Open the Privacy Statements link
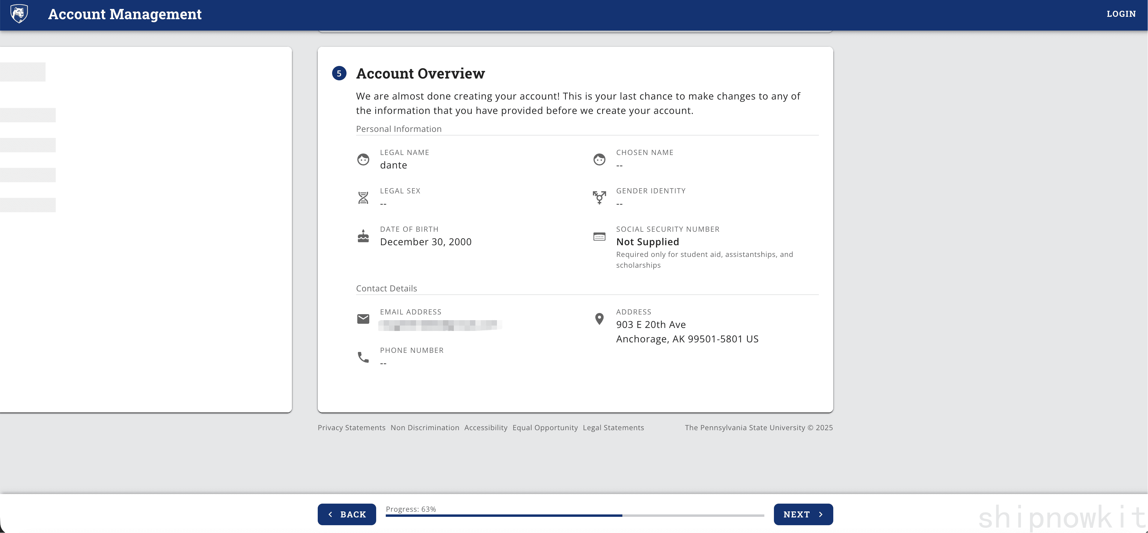This screenshot has width=1148, height=533. click(x=351, y=427)
